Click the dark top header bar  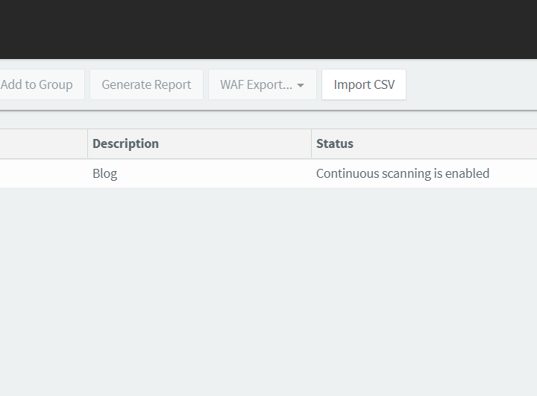click(268, 29)
